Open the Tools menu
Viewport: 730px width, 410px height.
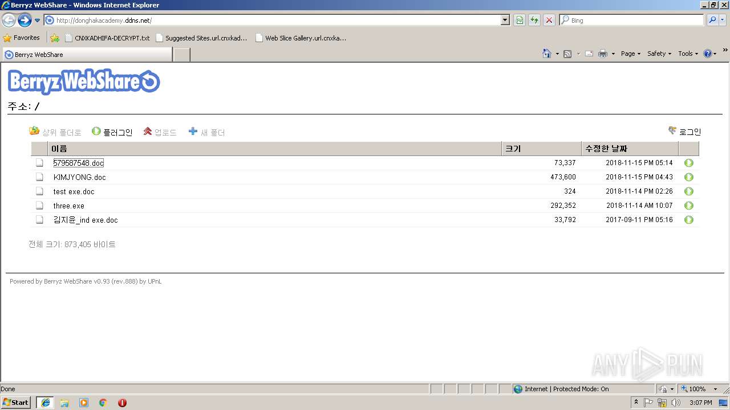tap(688, 54)
